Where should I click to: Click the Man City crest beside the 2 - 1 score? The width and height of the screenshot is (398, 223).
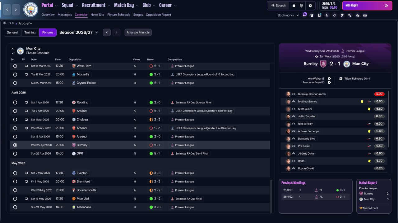[x=347, y=64]
